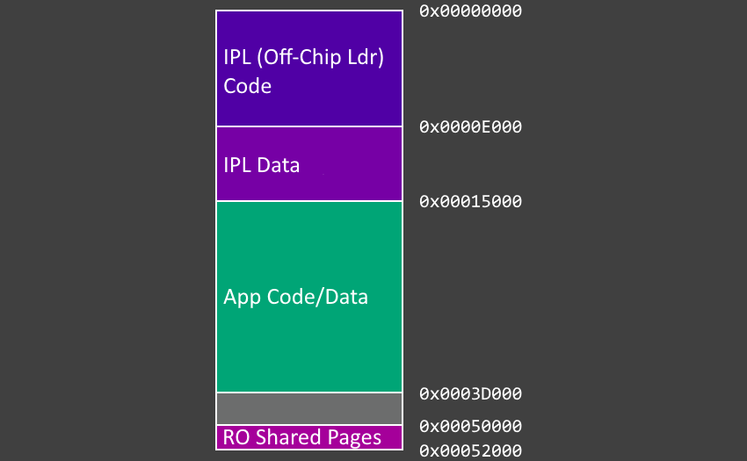The height and width of the screenshot is (461, 747).
Task: Click the "IPL Data" text label
Action: [262, 165]
